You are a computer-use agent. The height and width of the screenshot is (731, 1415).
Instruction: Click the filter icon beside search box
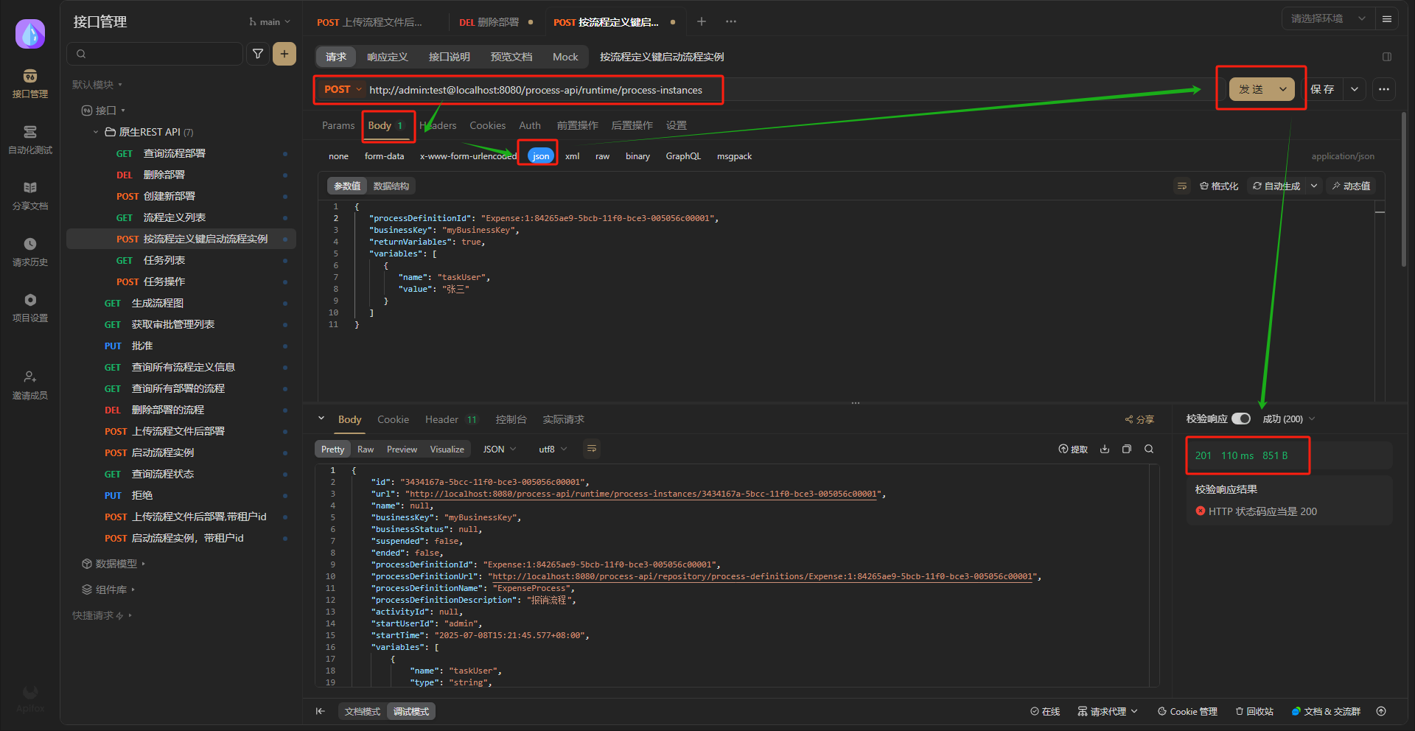pyautogui.click(x=258, y=54)
